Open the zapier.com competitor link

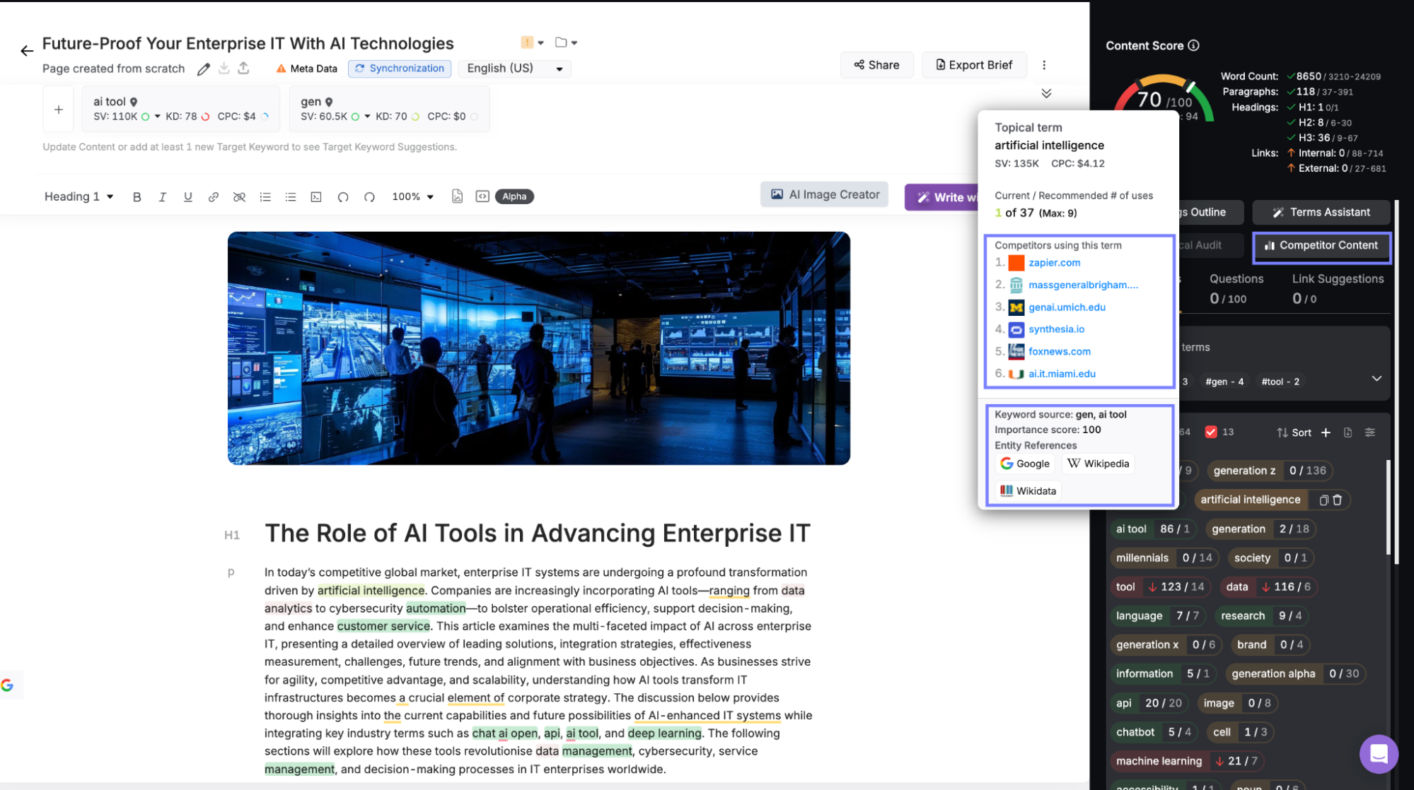click(x=1054, y=263)
